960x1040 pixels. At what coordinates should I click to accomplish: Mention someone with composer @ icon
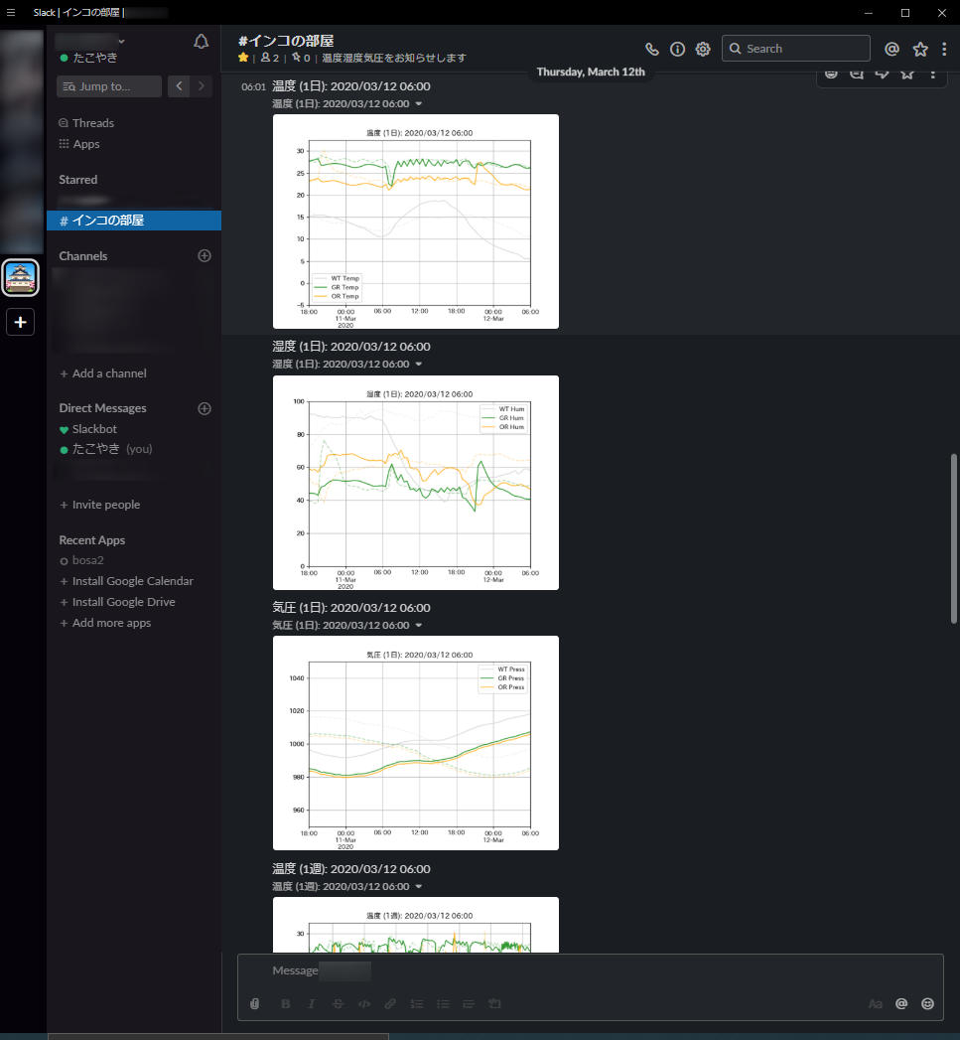pos(901,1003)
